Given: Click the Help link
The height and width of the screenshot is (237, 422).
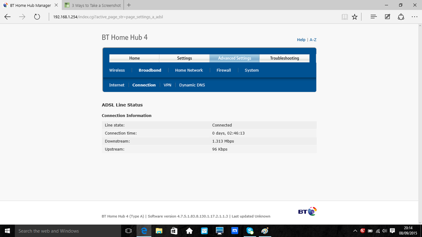Looking at the screenshot, I should point(301,40).
